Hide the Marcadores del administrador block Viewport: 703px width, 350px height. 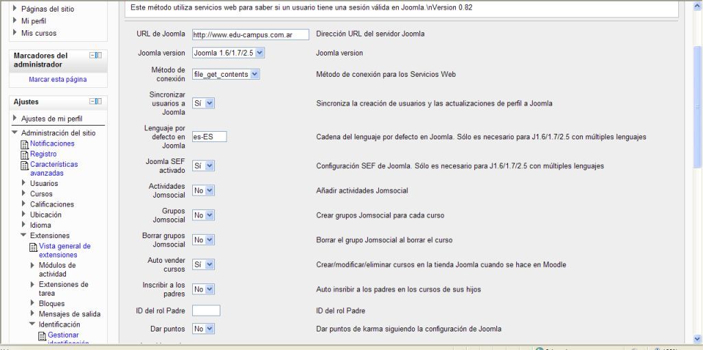click(93, 55)
